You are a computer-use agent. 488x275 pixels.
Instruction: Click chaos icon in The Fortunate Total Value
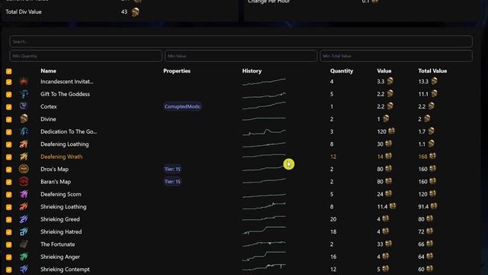429,244
